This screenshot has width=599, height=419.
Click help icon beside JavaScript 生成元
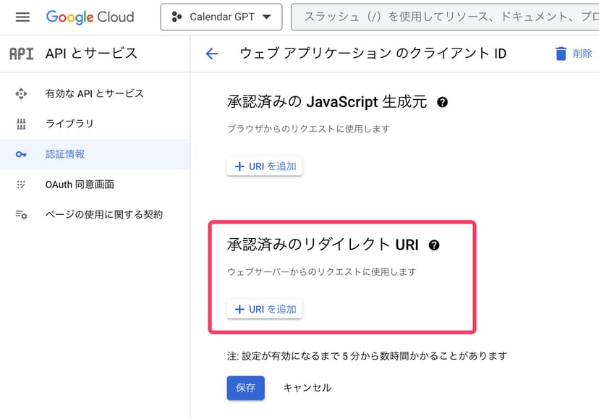tap(443, 103)
